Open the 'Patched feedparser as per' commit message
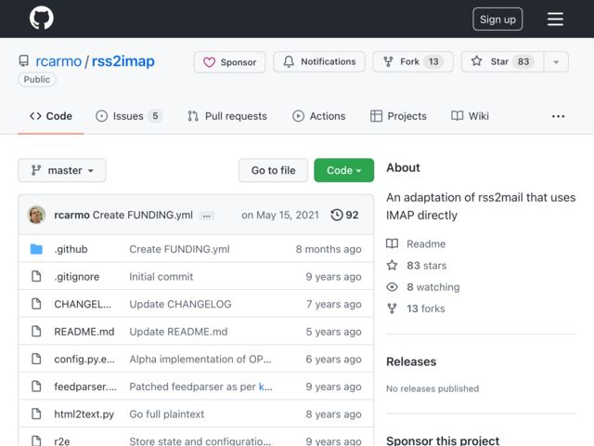Viewport: 594px width, 446px height. point(192,387)
